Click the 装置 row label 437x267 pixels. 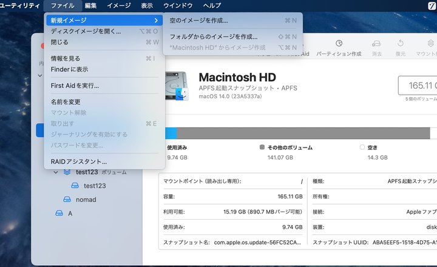tap(318, 227)
